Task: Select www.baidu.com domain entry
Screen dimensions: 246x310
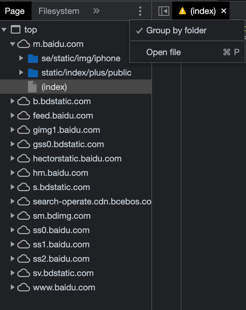Action: click(64, 287)
